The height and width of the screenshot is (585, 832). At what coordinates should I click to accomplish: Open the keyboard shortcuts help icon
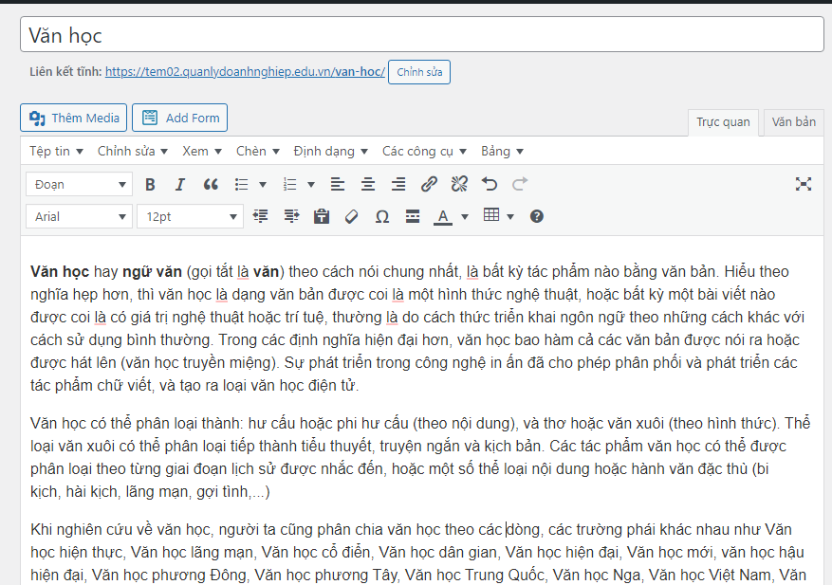coord(537,216)
